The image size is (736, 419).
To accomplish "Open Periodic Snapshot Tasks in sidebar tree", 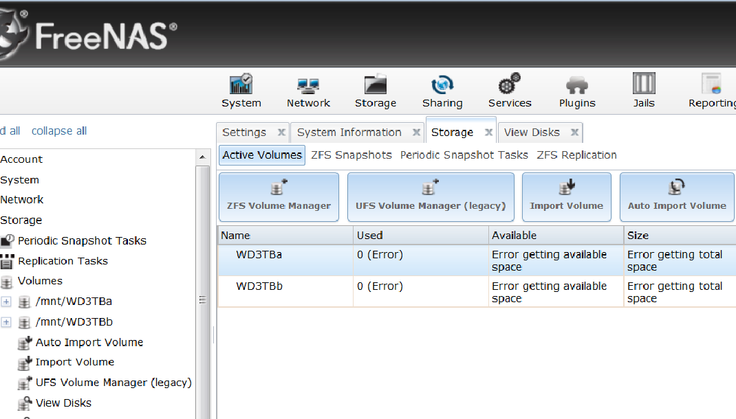I will click(82, 241).
